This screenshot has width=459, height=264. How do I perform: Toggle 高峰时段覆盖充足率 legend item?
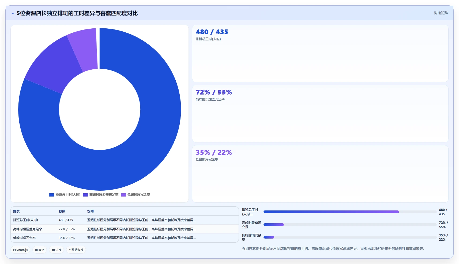pos(101,195)
